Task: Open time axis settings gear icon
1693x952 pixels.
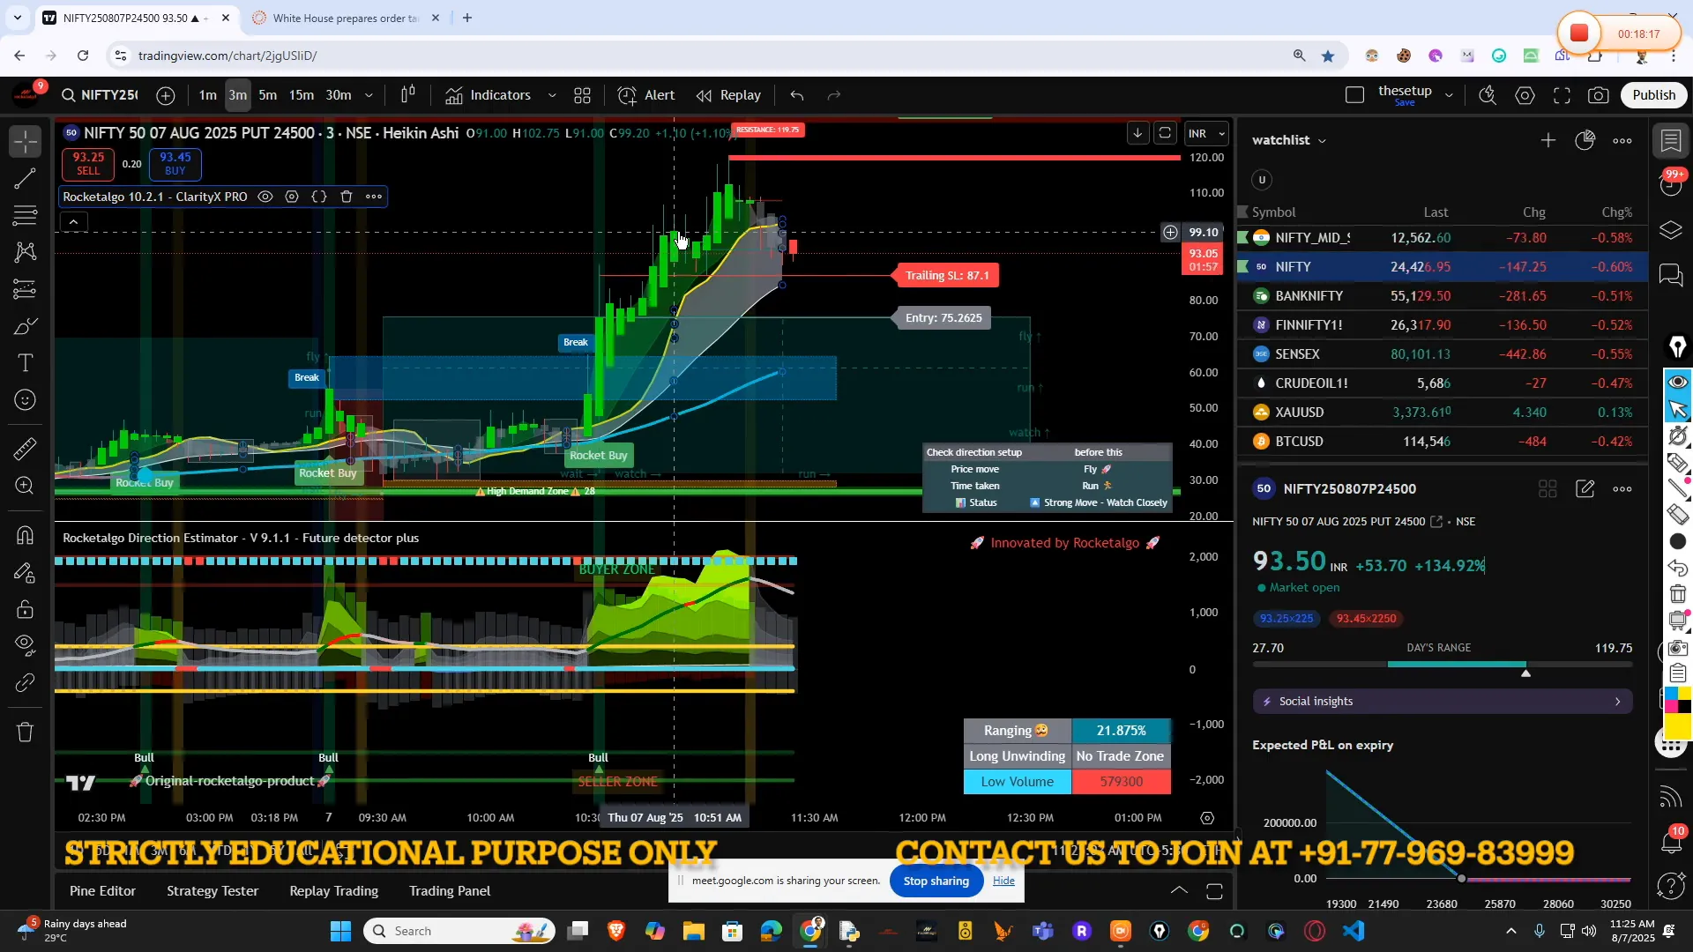Action: pos(1207,818)
